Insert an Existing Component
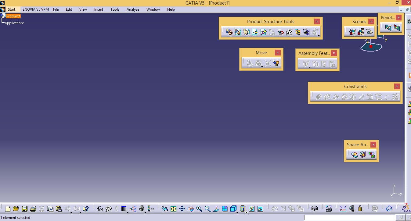 (x=255, y=32)
